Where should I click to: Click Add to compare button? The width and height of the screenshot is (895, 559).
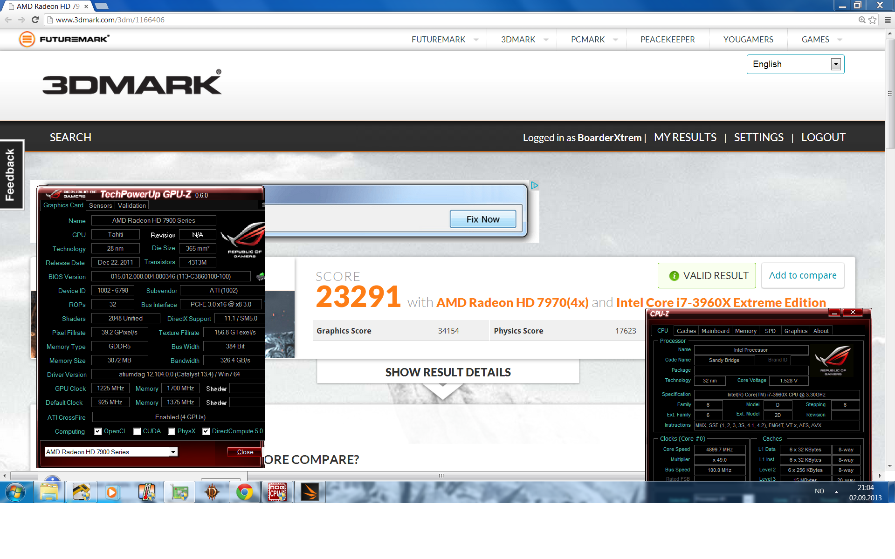[803, 275]
